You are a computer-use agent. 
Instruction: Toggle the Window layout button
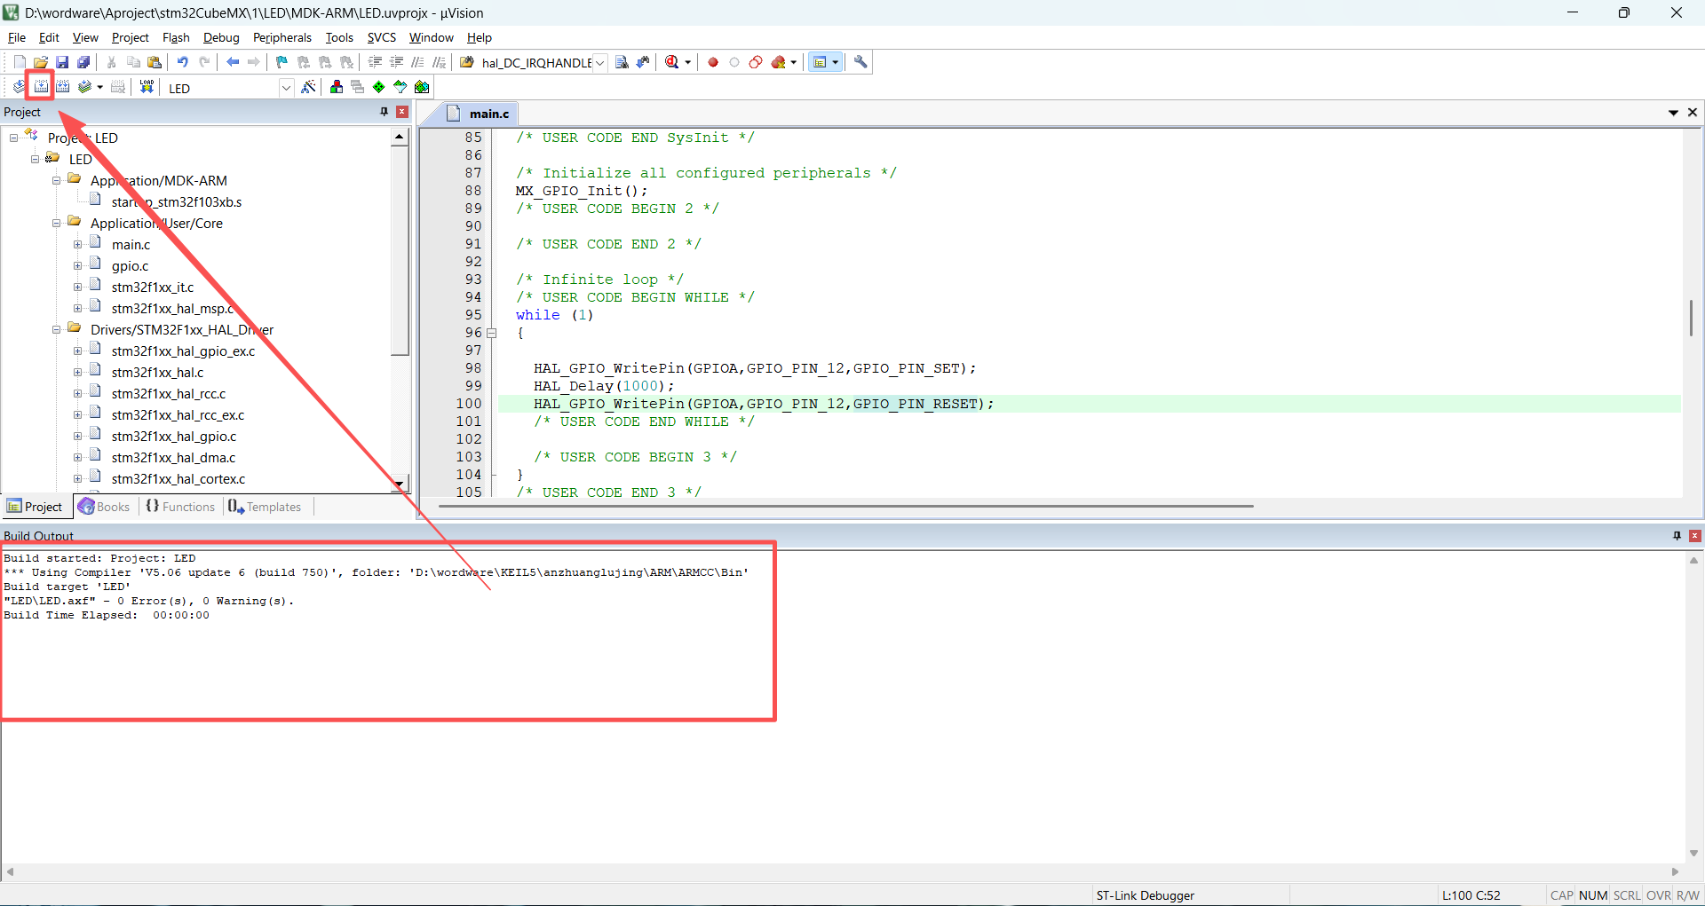(x=820, y=62)
